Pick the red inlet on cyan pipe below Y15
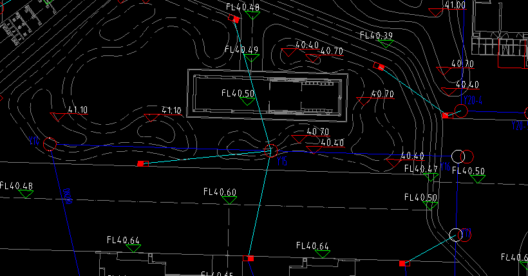 click(248, 258)
